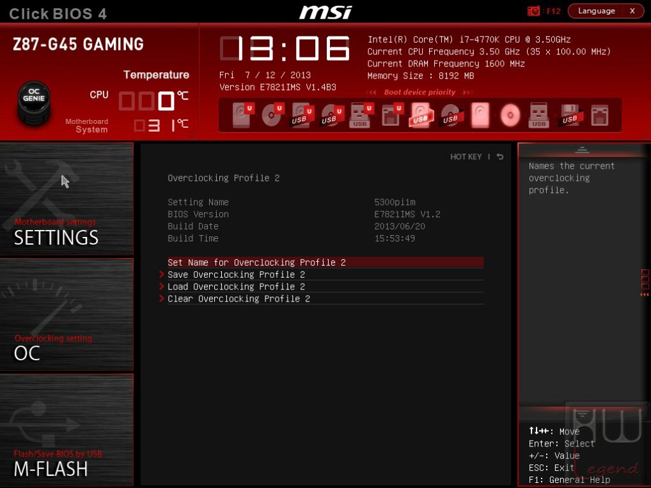Viewport: 651px width, 488px height.
Task: Click the ESC: Exit key hint
Action: (551, 468)
